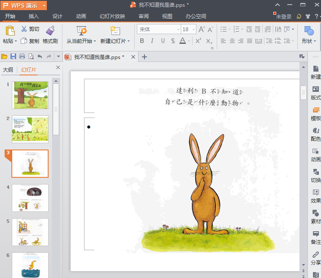
Task: Switch to the Outline (大纲) pane tab
Action: (8, 70)
